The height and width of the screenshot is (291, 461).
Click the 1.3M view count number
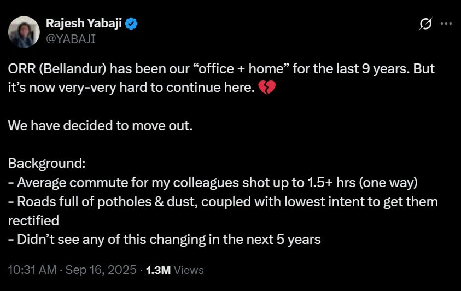coord(159,270)
